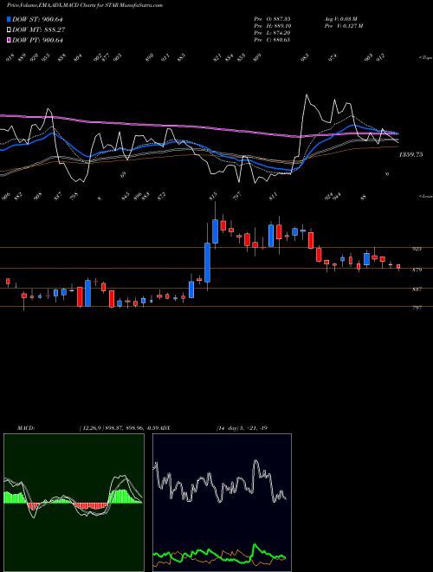Click the 'Pre V: 0.127 M' volume text
The width and height of the screenshot is (433, 572).
(343, 25)
